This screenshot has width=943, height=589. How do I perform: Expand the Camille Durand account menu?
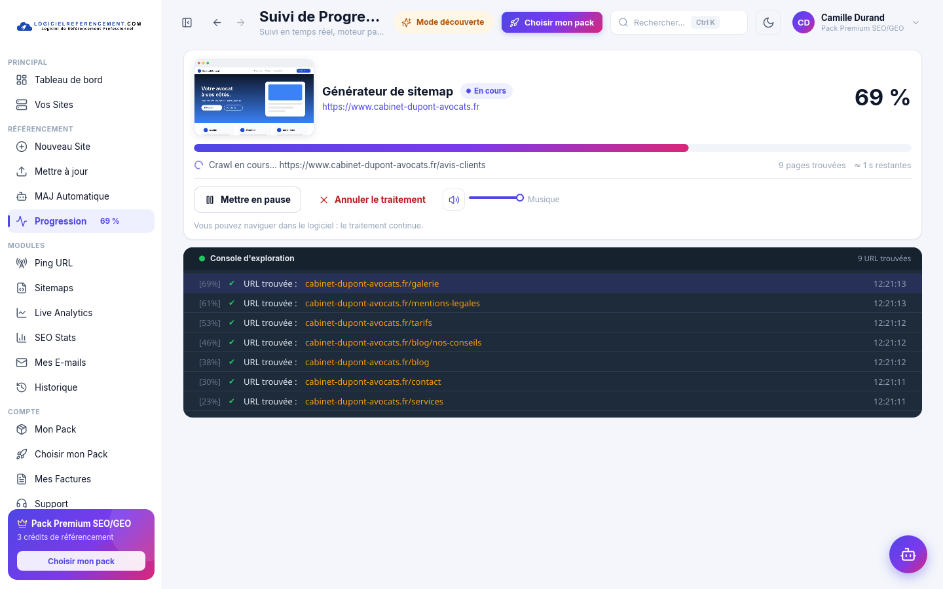[x=857, y=22]
